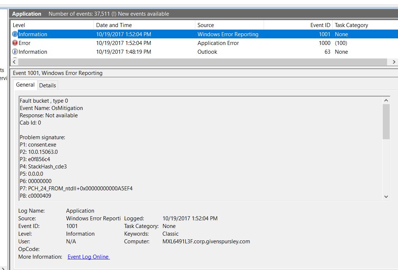Click the 10/19/2017 1:48:19 PM timestamp cell

point(124,52)
